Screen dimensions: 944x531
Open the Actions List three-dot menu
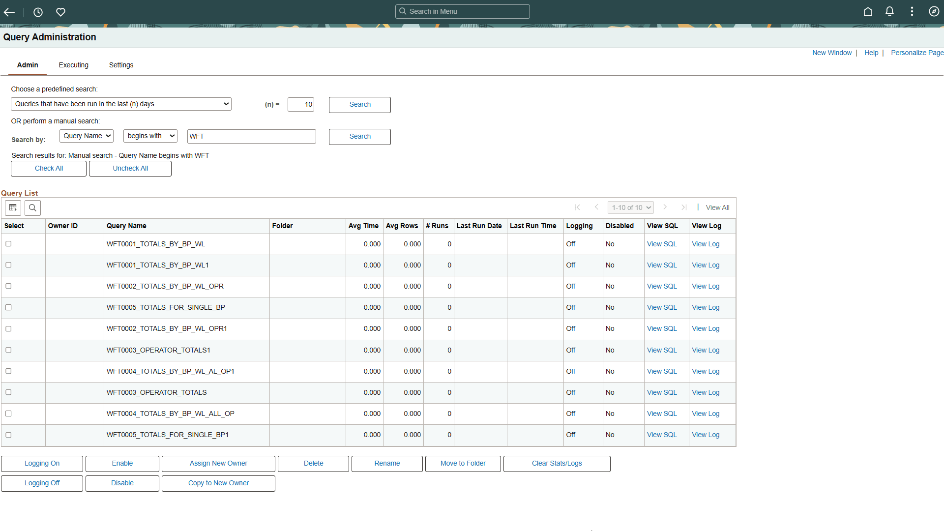tap(912, 11)
